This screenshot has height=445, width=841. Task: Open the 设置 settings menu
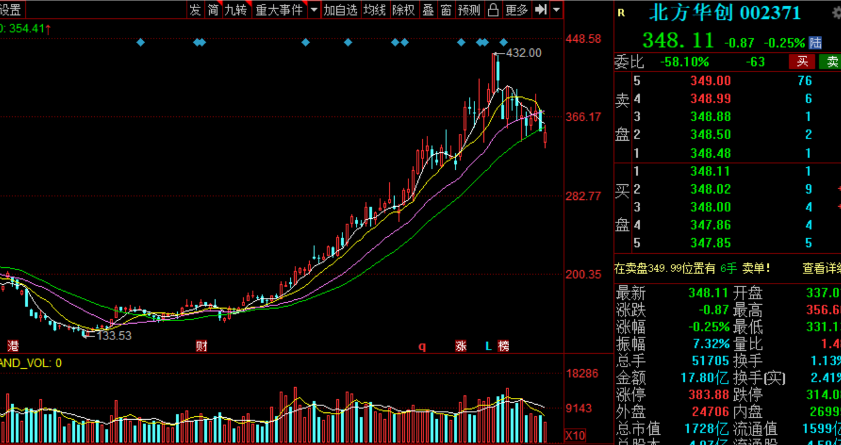tap(11, 9)
